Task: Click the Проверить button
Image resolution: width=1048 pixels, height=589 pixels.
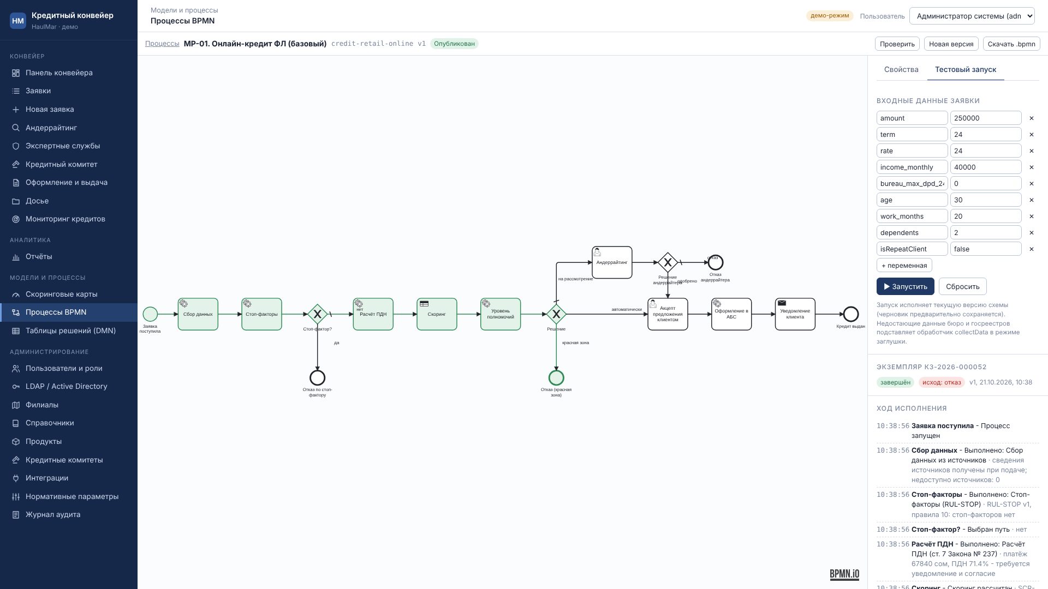Action: [897, 44]
